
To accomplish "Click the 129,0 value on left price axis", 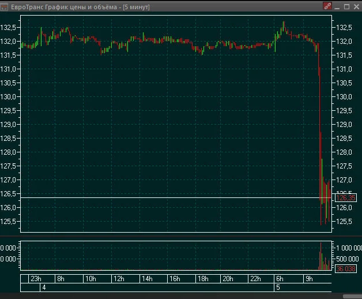I will (8, 125).
